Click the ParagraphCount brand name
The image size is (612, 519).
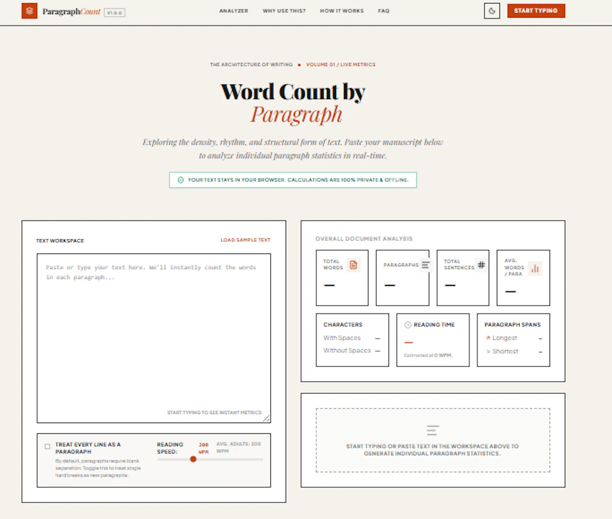click(72, 11)
